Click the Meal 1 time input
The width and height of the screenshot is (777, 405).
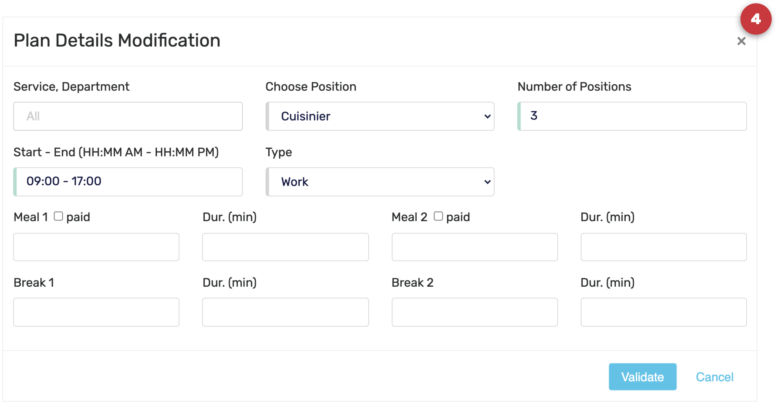(x=96, y=247)
